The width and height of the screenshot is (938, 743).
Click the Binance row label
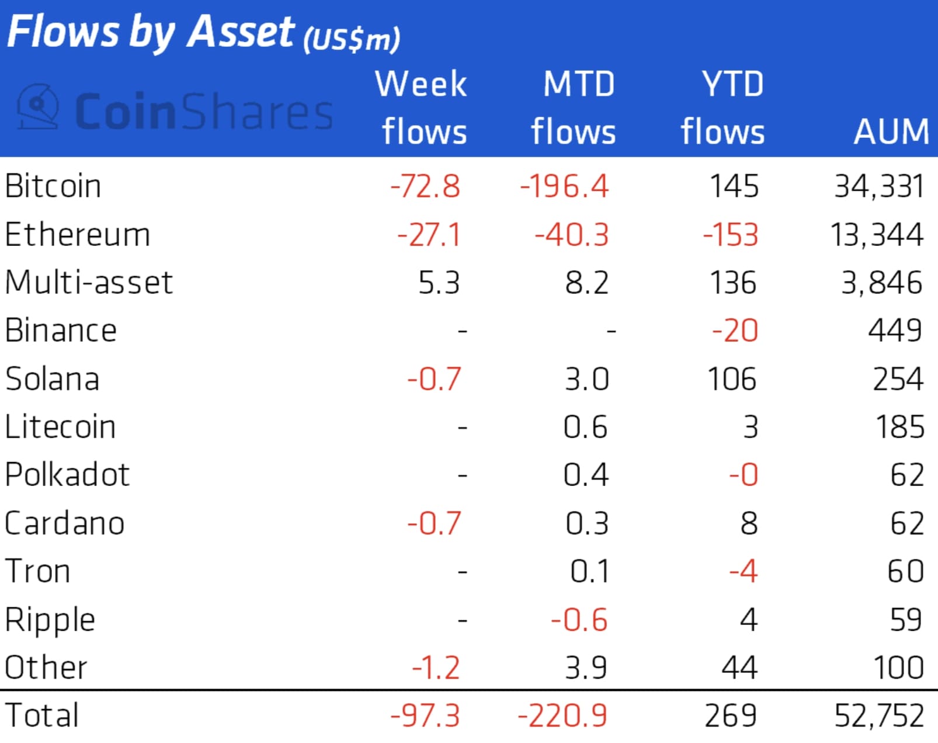click(x=61, y=331)
